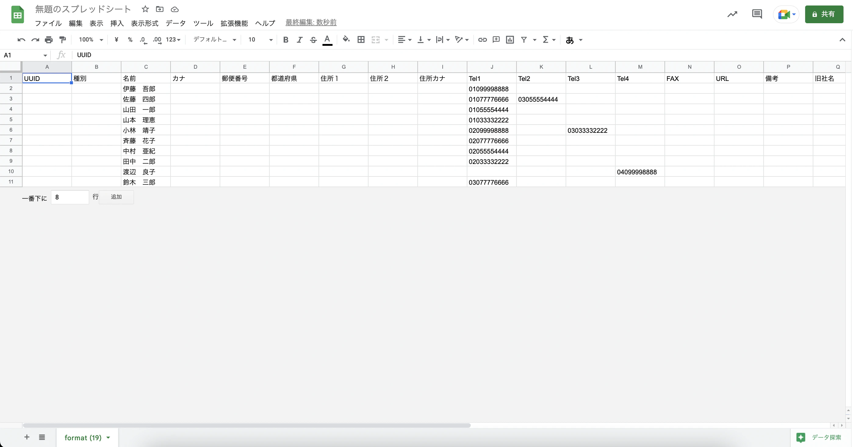Expand the merge cells options arrow
The width and height of the screenshot is (853, 447).
[x=386, y=40]
